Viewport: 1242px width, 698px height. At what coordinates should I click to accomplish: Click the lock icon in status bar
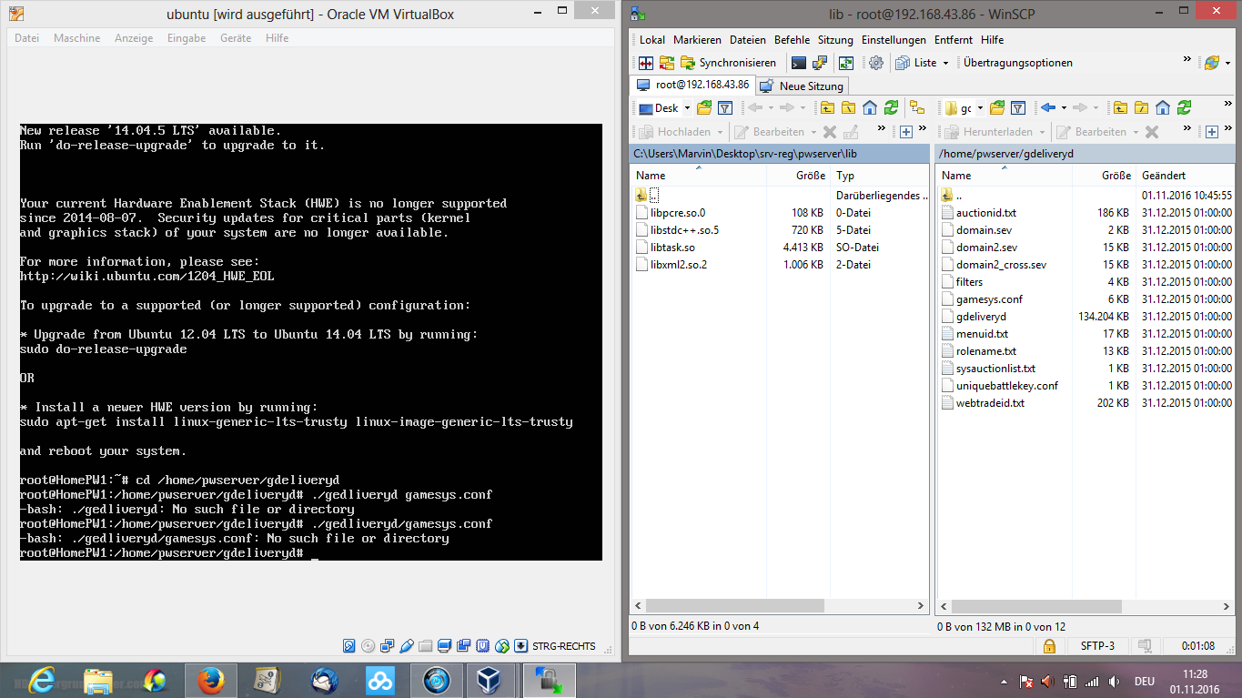tap(1049, 646)
